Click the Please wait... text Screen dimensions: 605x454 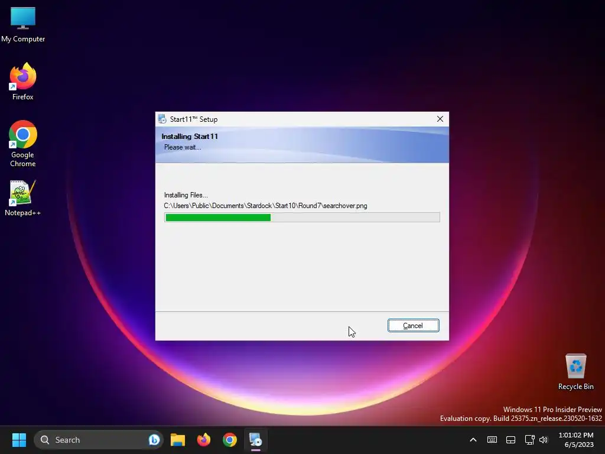[x=183, y=147]
